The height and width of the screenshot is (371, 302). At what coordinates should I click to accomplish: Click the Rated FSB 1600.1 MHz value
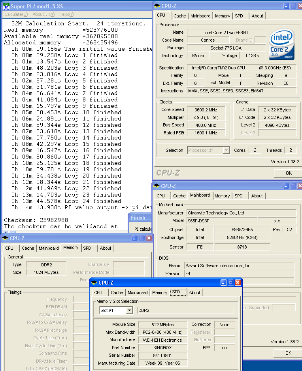206,133
